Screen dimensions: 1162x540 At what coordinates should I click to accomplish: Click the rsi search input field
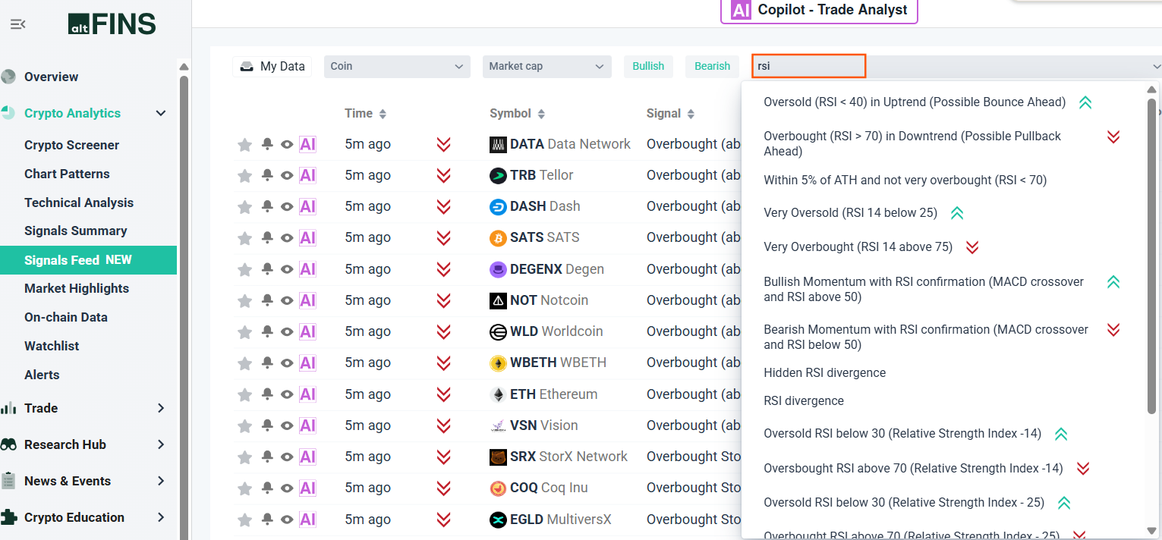click(809, 66)
